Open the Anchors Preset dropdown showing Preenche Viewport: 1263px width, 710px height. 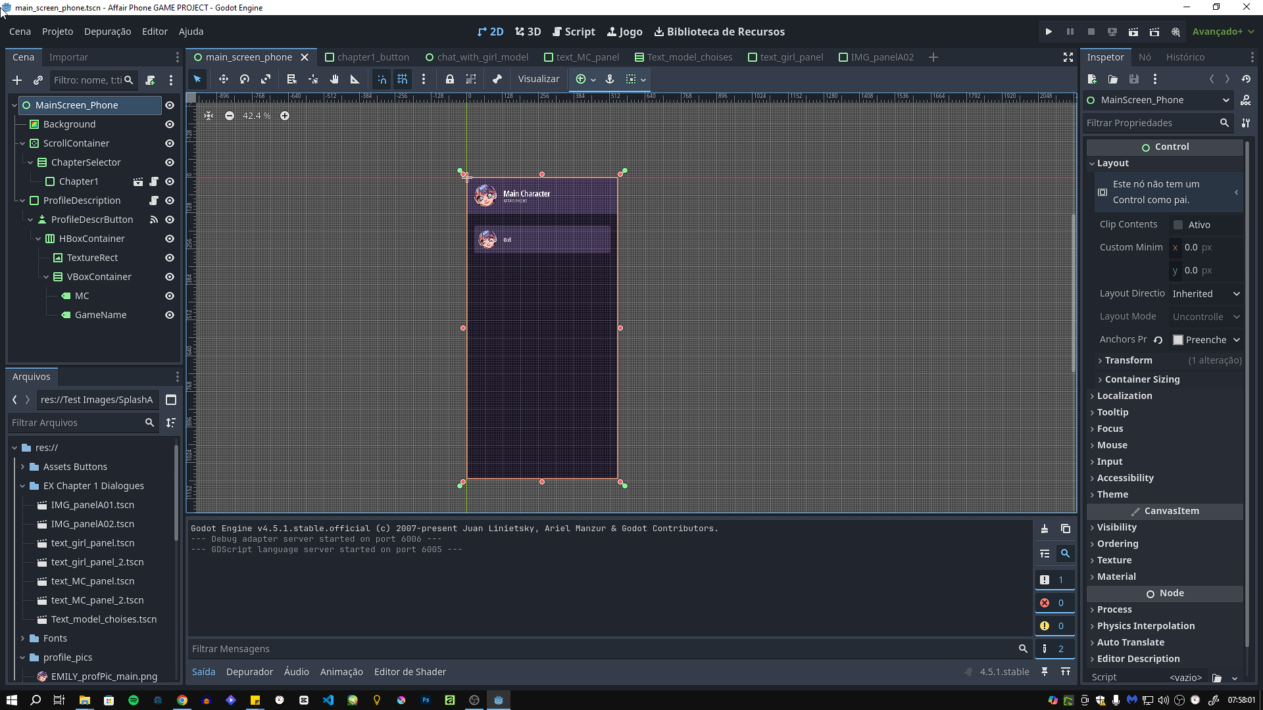coord(1207,339)
